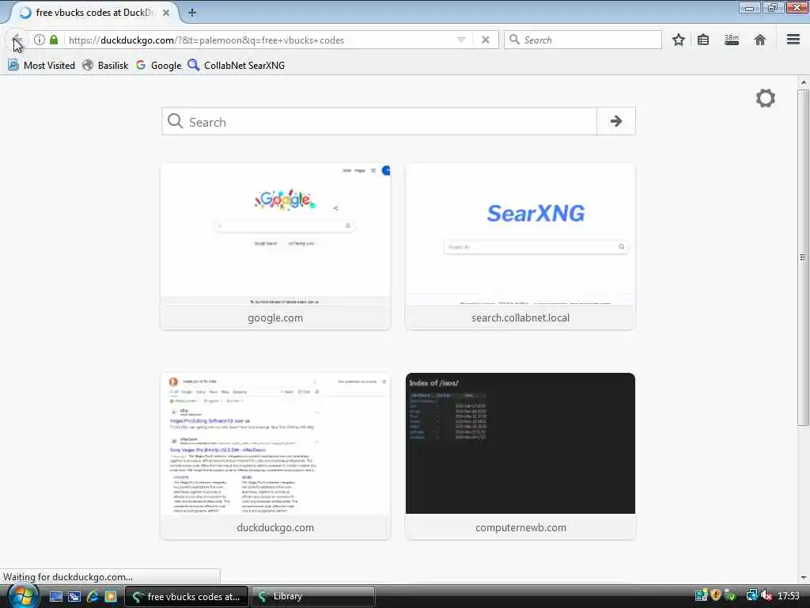The image size is (810, 608).
Task: Click the computernewb.com tile label
Action: pyautogui.click(x=520, y=527)
